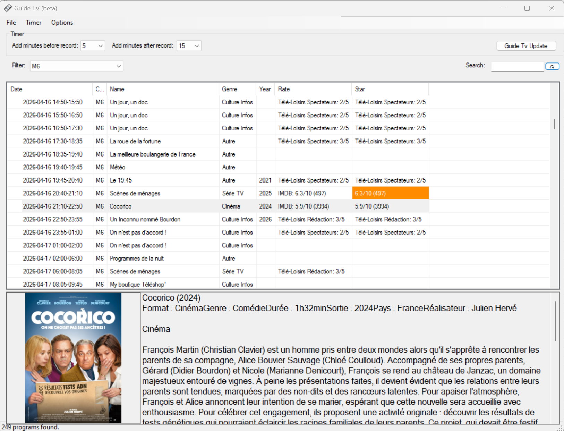The image size is (564, 431).
Task: Open the Timer menu
Action: pyautogui.click(x=33, y=23)
